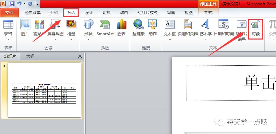Expand the 屏幕截图 dropdown arrow

(55, 40)
